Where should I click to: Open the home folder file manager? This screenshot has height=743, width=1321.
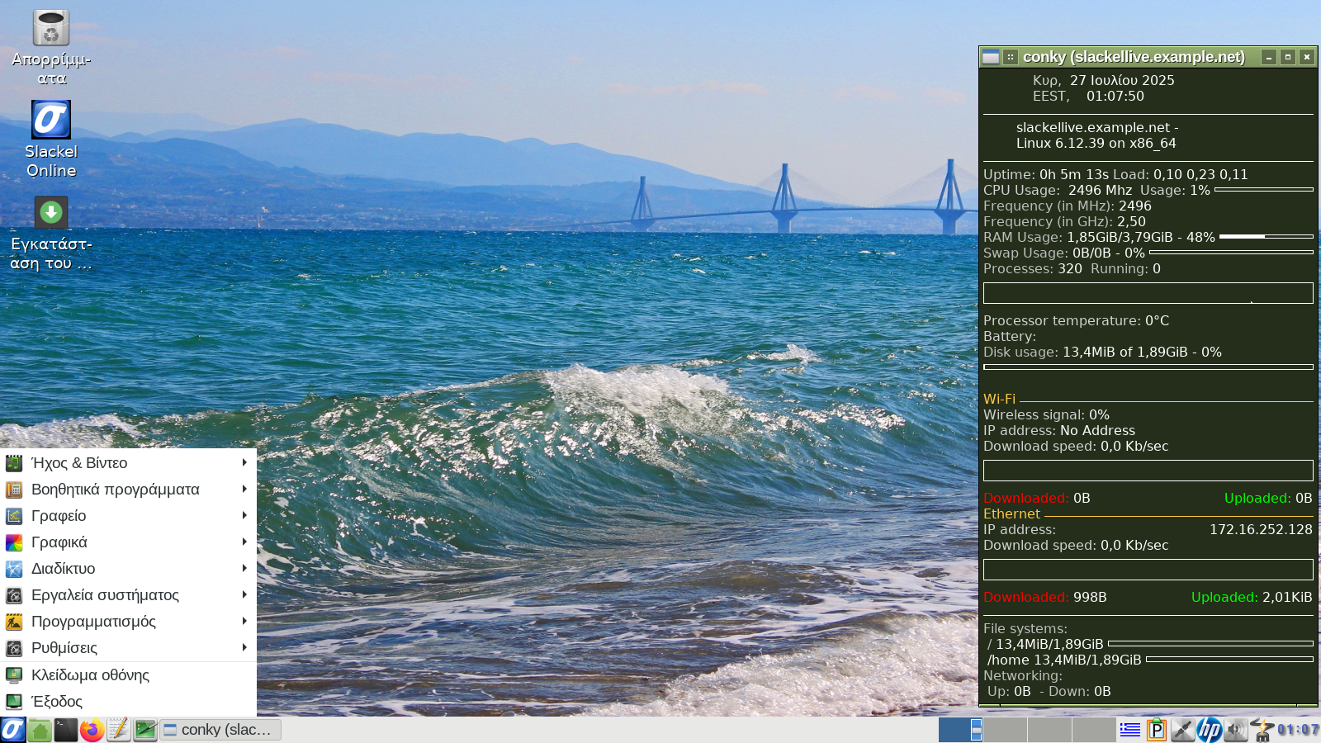pyautogui.click(x=40, y=730)
